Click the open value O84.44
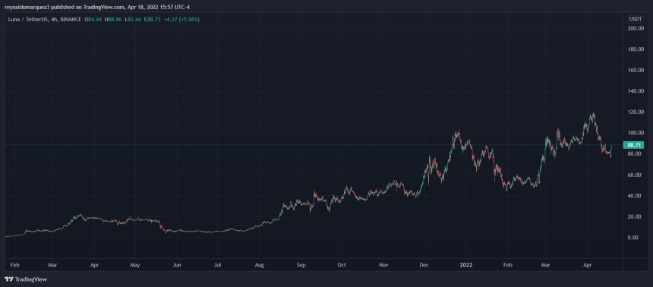This screenshot has height=287, width=653. 93,19
